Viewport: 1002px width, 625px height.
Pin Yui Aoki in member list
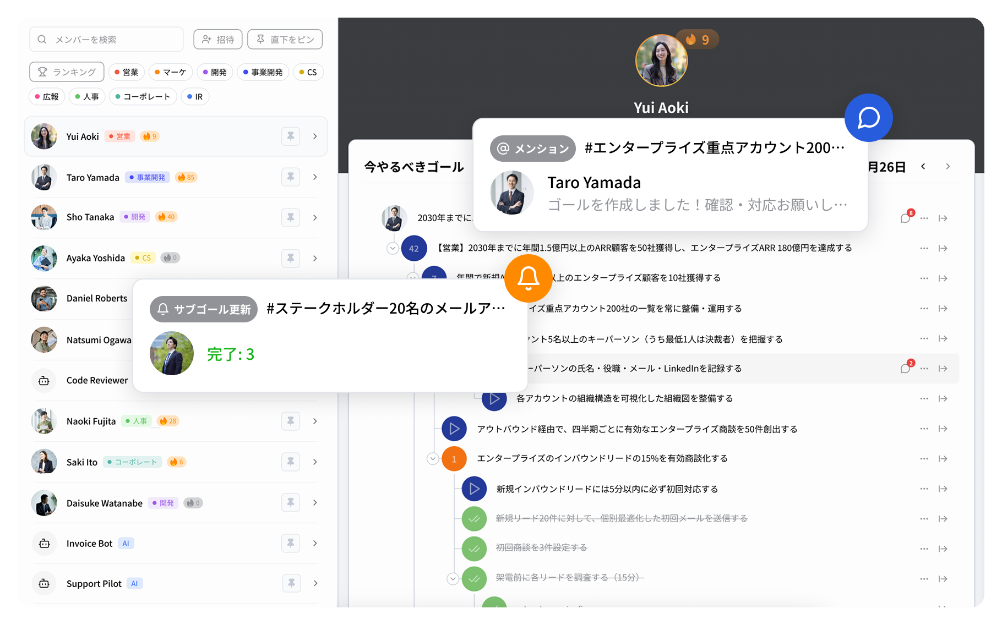tap(290, 136)
